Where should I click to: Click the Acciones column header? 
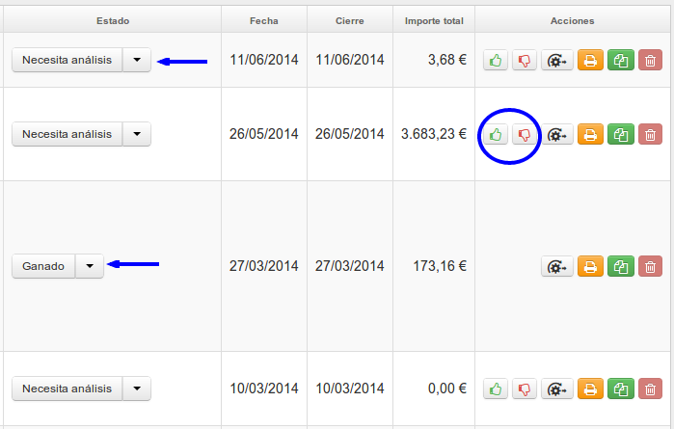click(x=573, y=20)
